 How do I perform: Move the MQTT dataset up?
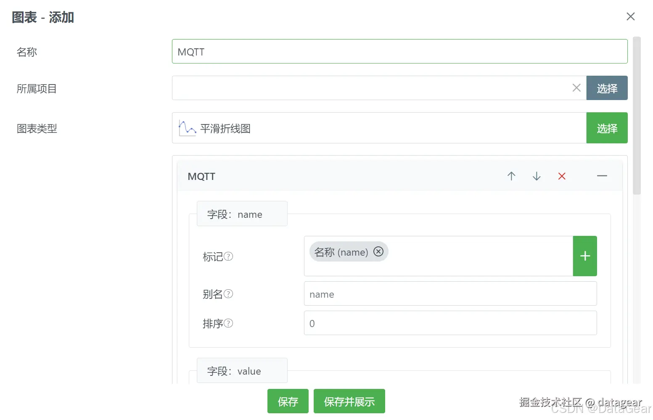511,176
